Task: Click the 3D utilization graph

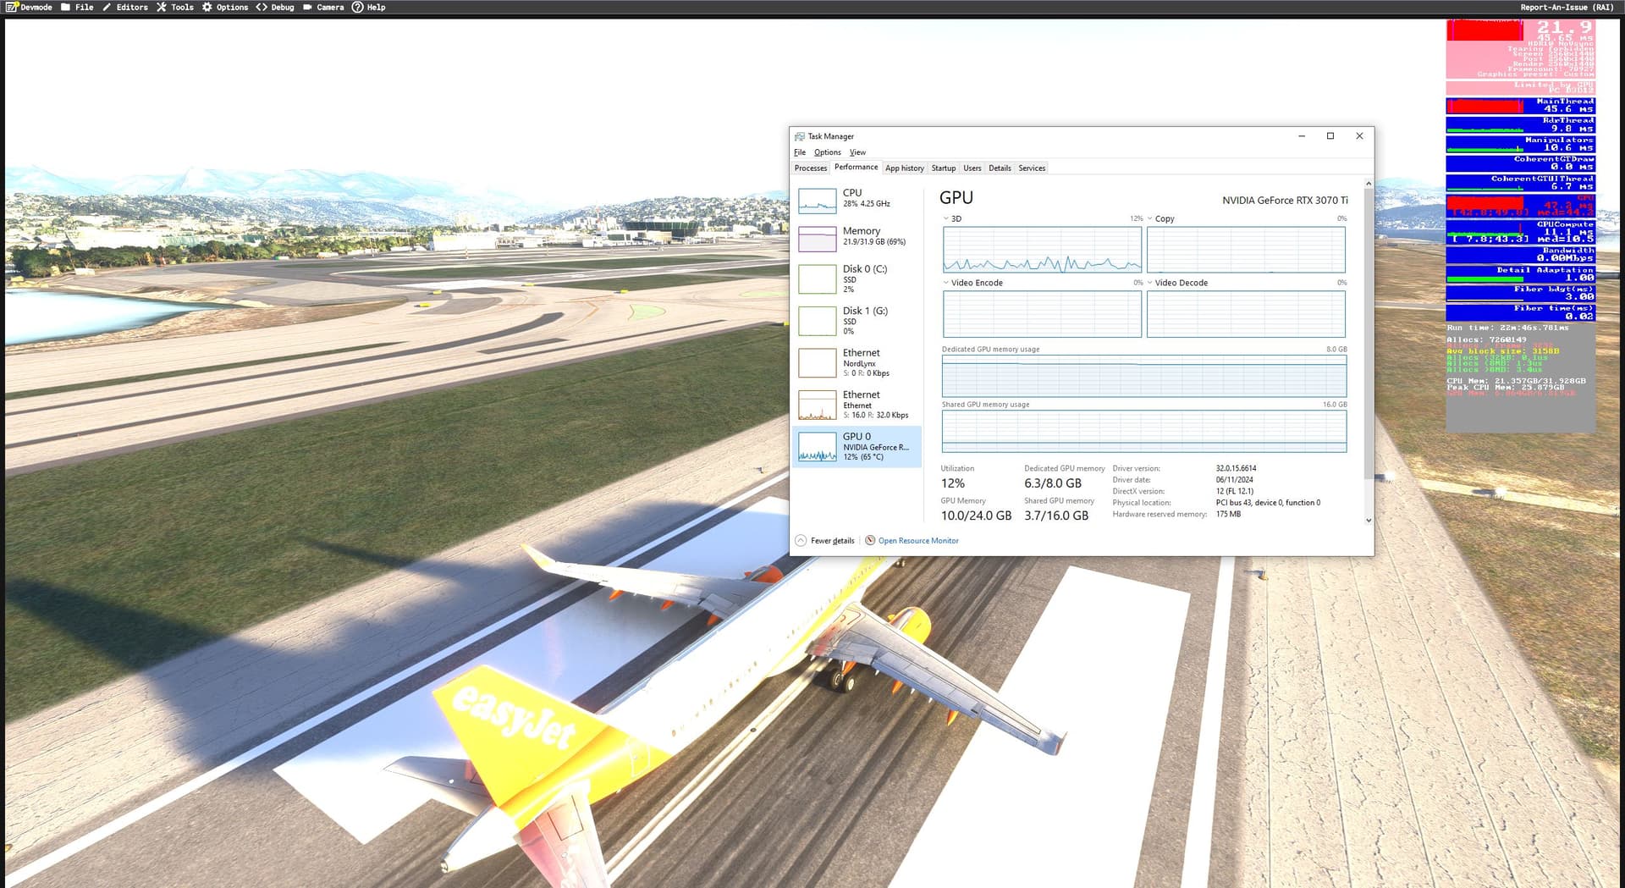Action: point(1042,250)
